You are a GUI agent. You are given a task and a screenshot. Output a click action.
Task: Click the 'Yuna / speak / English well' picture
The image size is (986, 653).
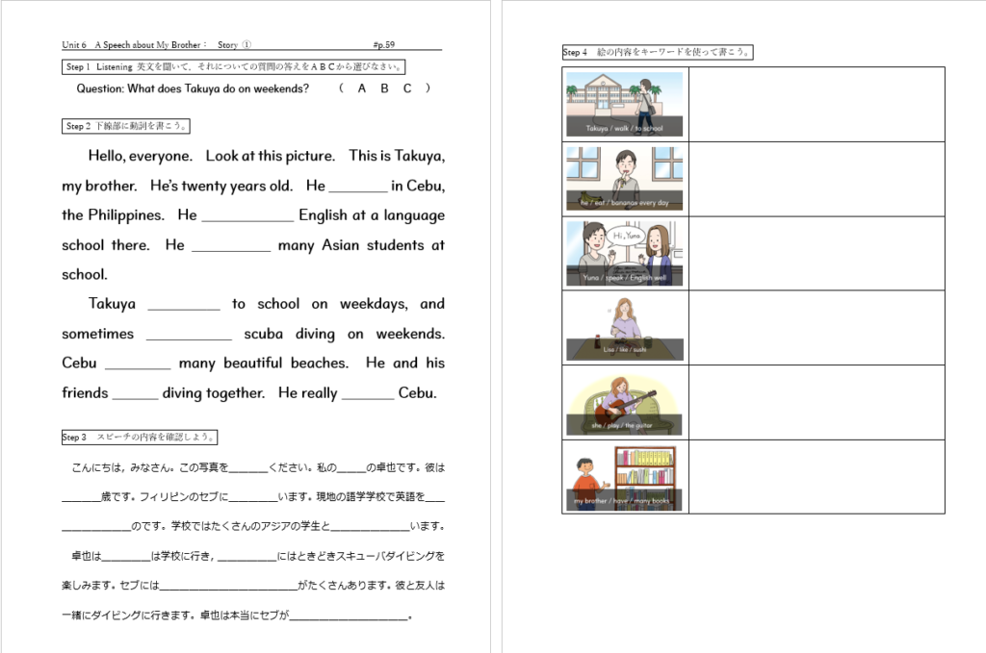[624, 254]
